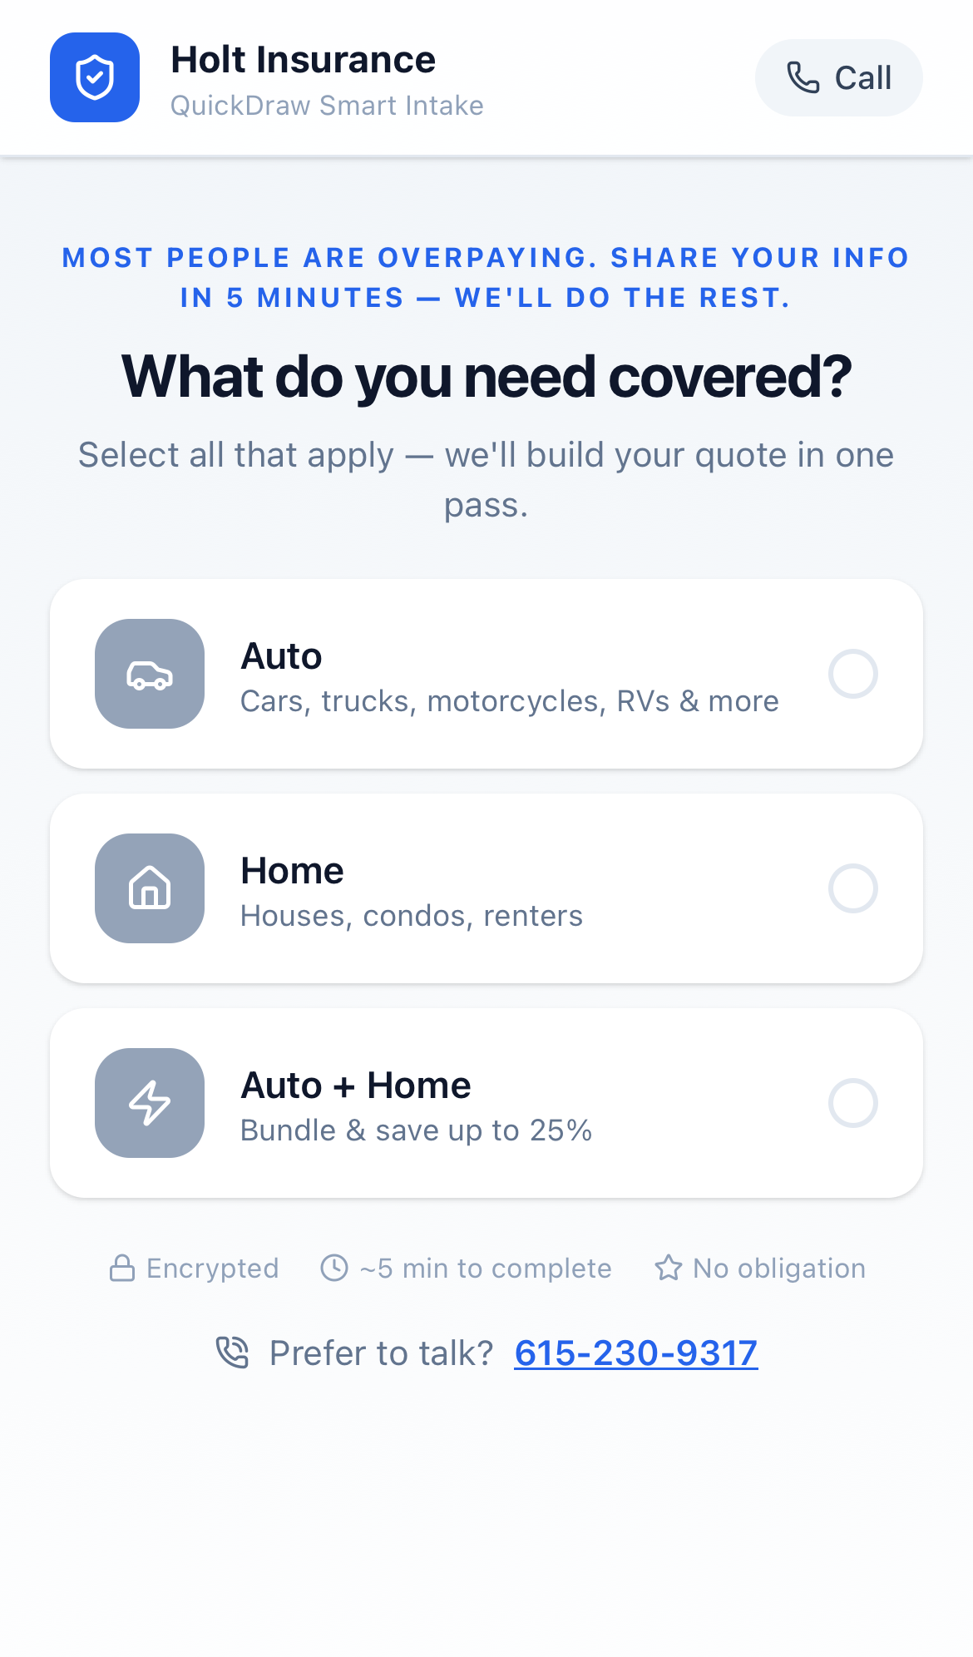
Task: Click the clock icon near completion time
Action: coord(334,1269)
